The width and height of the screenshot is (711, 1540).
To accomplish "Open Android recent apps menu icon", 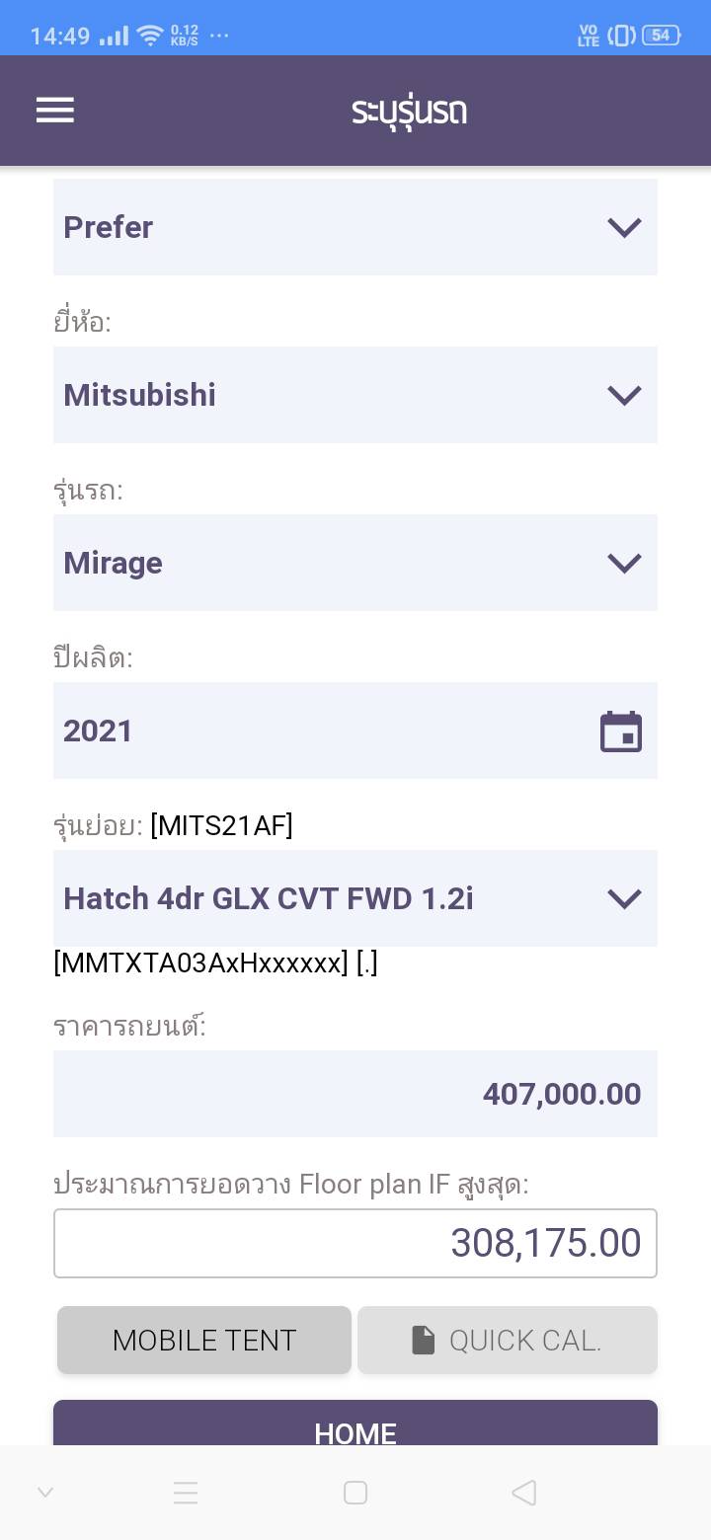I will click(186, 1492).
